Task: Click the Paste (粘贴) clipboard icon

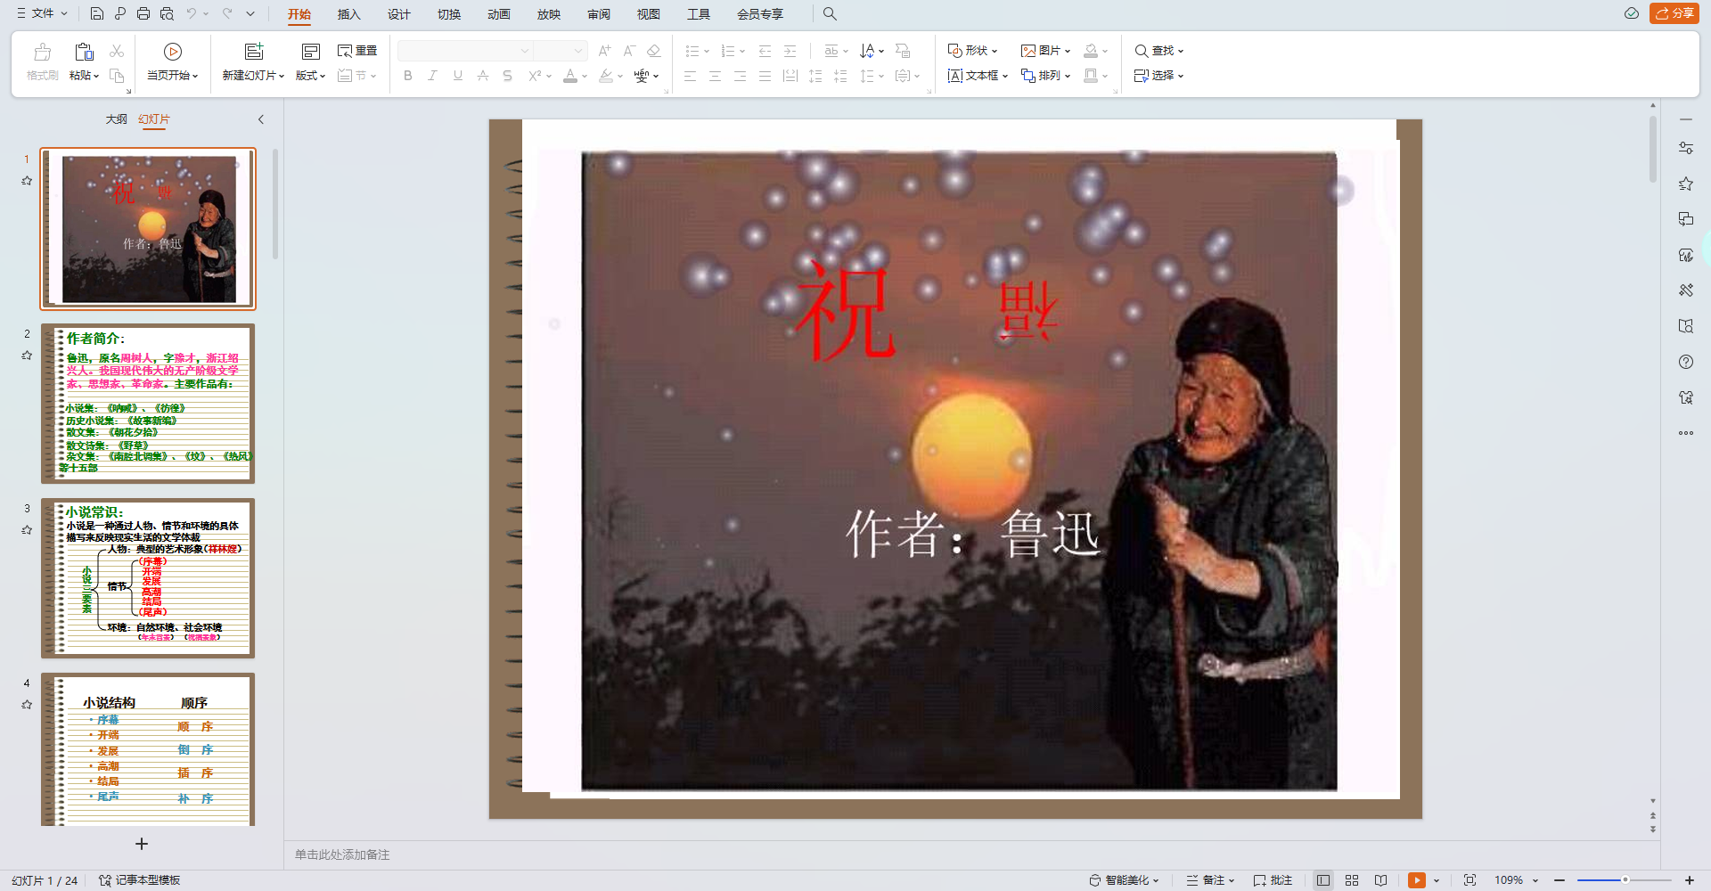Action: click(84, 52)
